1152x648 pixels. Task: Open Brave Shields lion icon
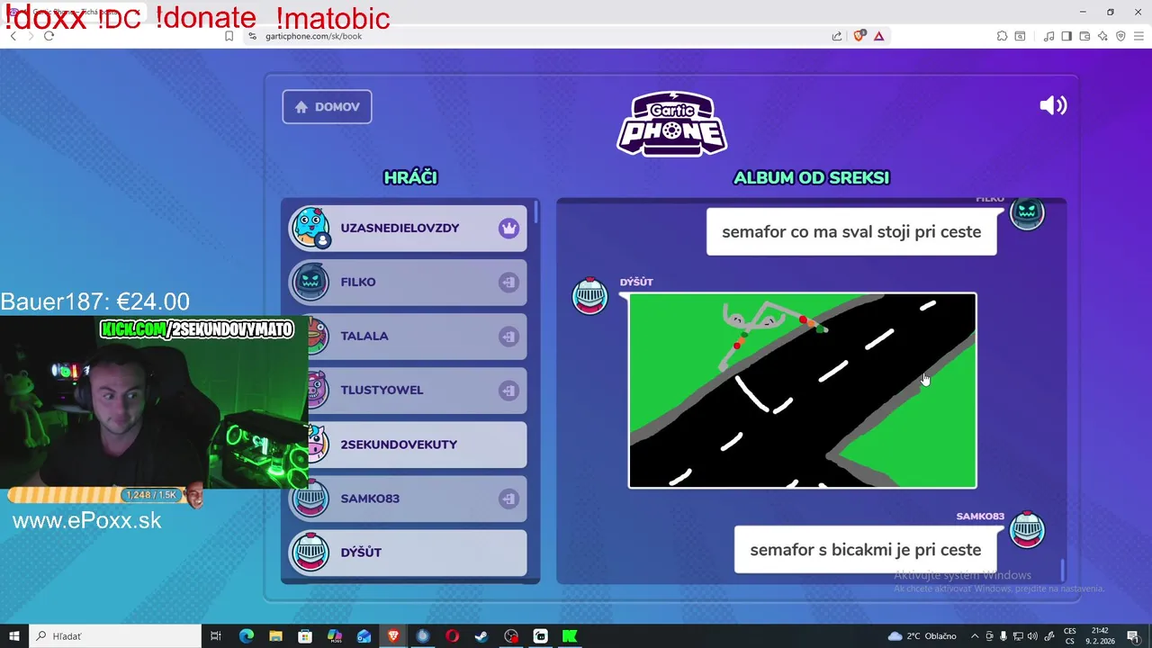(859, 36)
